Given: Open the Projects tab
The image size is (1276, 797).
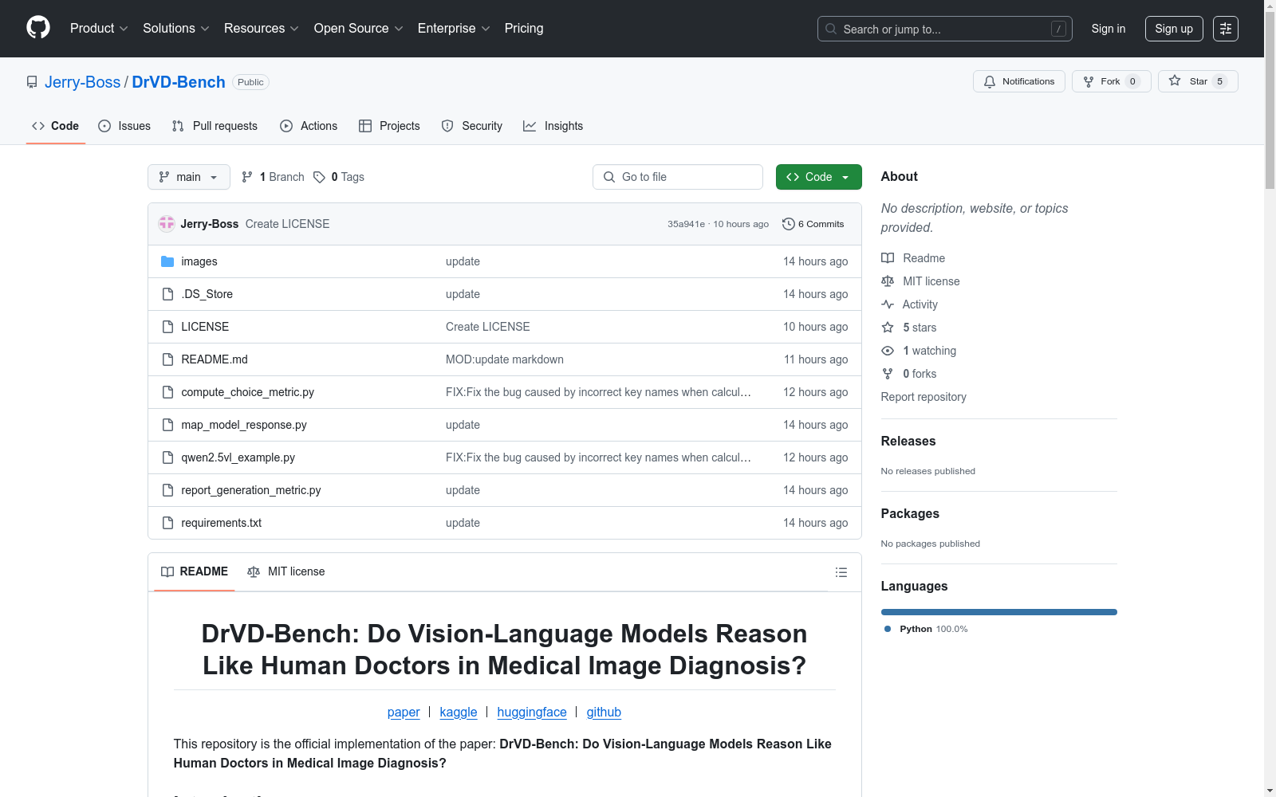Looking at the screenshot, I should (389, 126).
